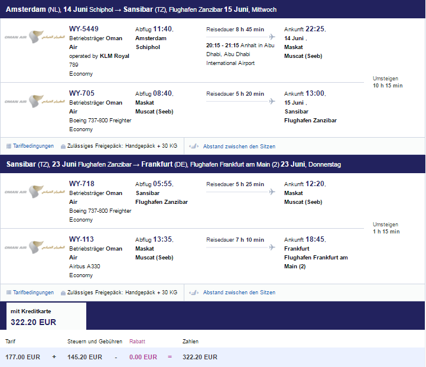Click baggage icon next to outbound Freigepäck
This screenshot has width=426, height=367.
coord(63,147)
